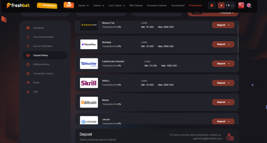Expand Deposit for Moonpay
This screenshot has width=267, height=143.
(x=223, y=44)
